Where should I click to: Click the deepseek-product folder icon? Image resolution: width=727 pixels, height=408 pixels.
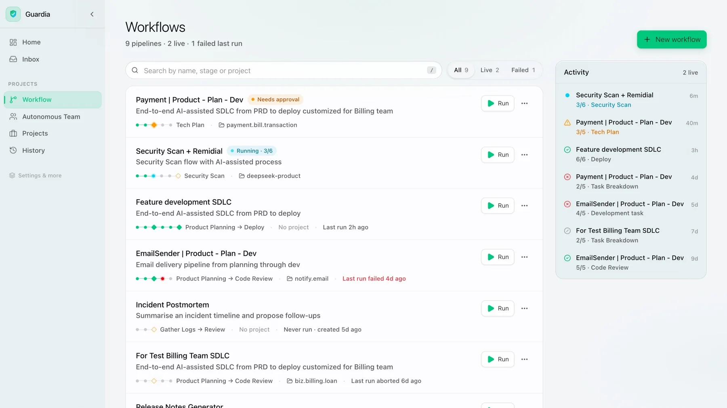242,176
